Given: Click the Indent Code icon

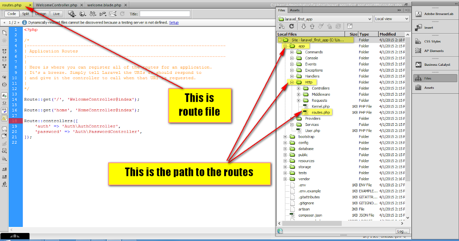Looking at the screenshot, I should pyautogui.click(x=5, y=169).
